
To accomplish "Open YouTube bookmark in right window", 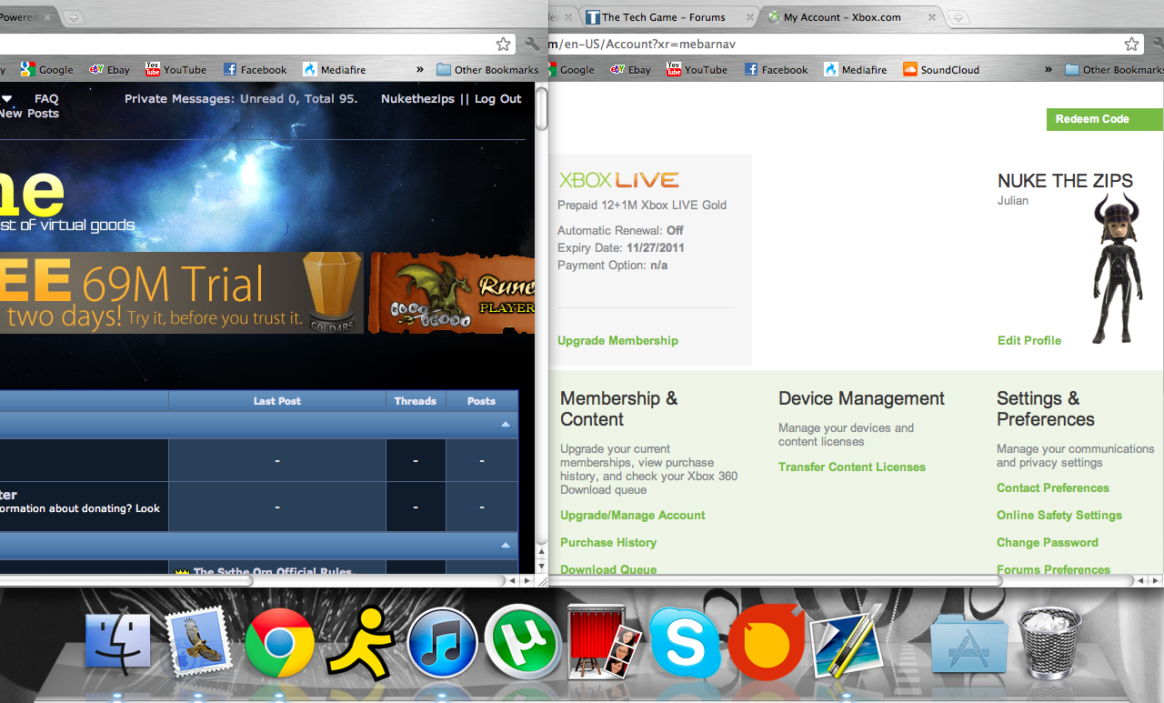I will click(697, 69).
